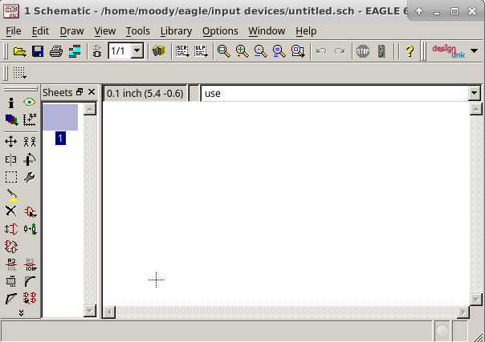Select the Rotate tool
Viewport: 485px width, 342px height.
pos(30,159)
